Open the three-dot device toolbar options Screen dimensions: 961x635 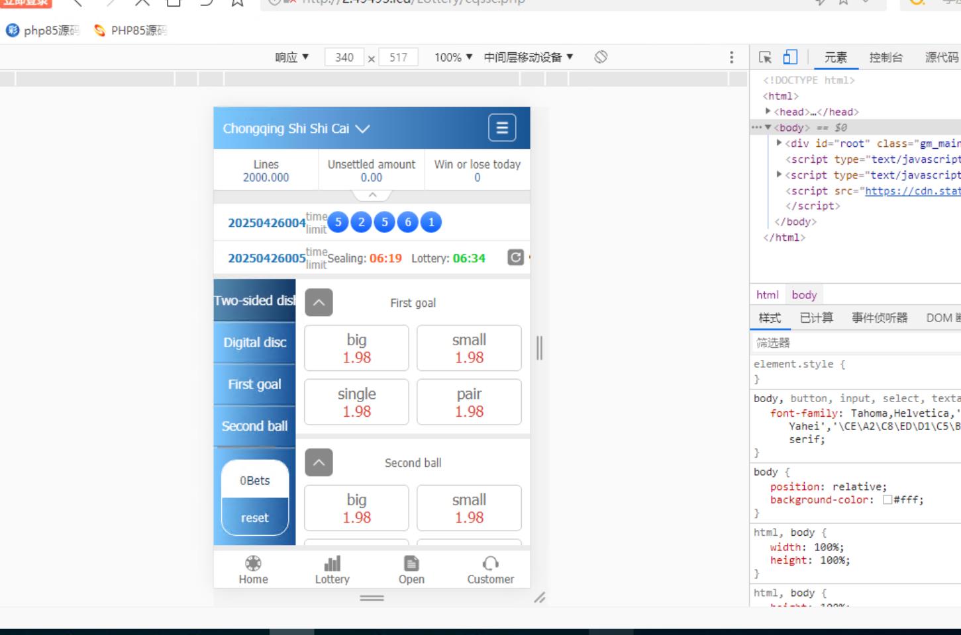(x=731, y=57)
